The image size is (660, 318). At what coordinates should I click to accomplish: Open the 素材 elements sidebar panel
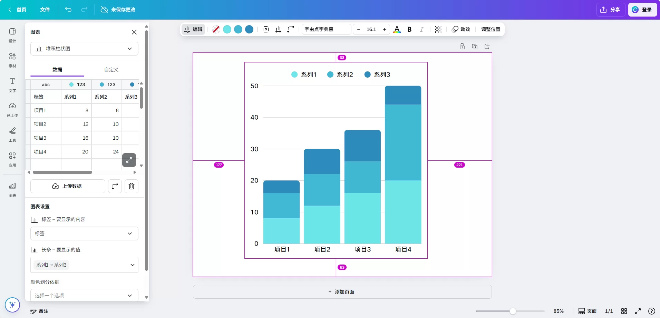coord(12,60)
